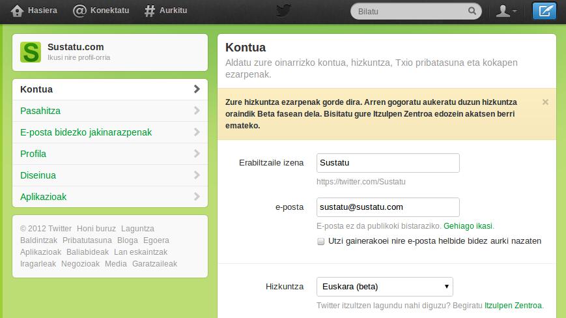Focus the e-posta input field
This screenshot has width=566, height=318.
(388, 207)
